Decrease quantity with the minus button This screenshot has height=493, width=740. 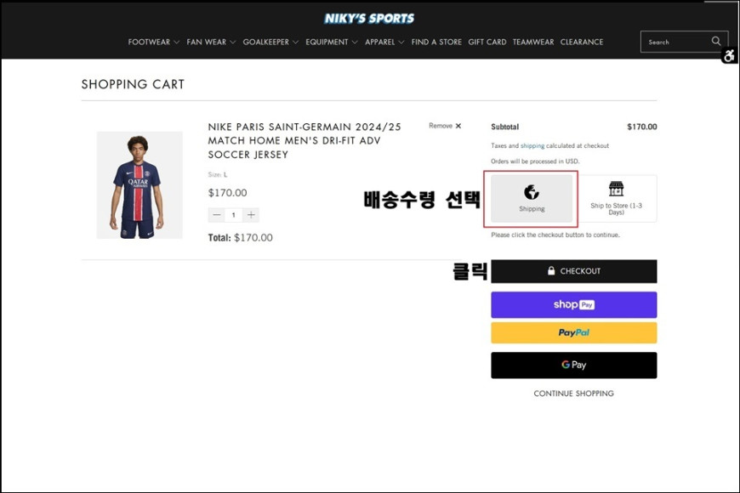coord(217,215)
